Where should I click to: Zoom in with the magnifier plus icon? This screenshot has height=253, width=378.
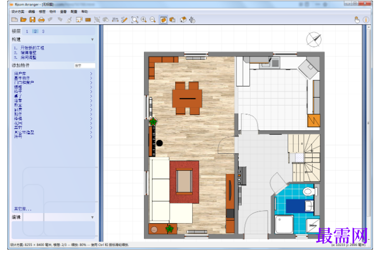(x=144, y=20)
